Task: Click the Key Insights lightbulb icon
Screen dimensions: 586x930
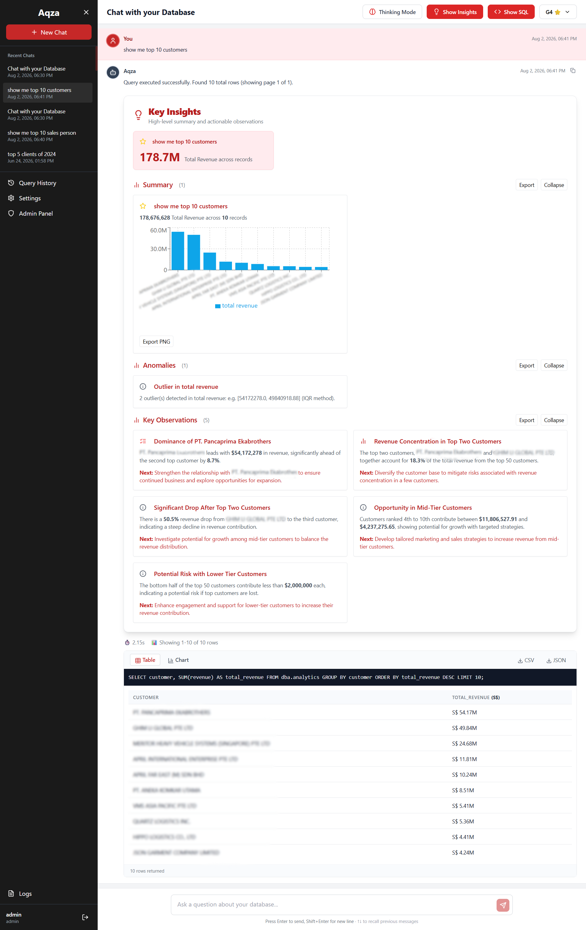Action: [138, 115]
